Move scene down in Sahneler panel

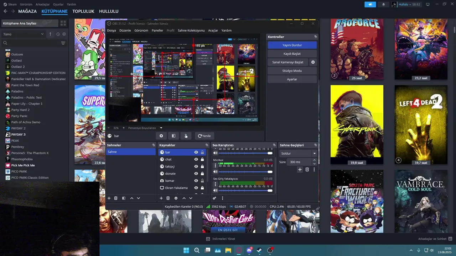click(139, 198)
